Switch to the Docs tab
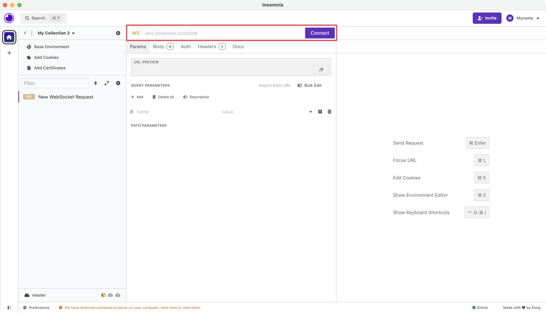 point(238,47)
